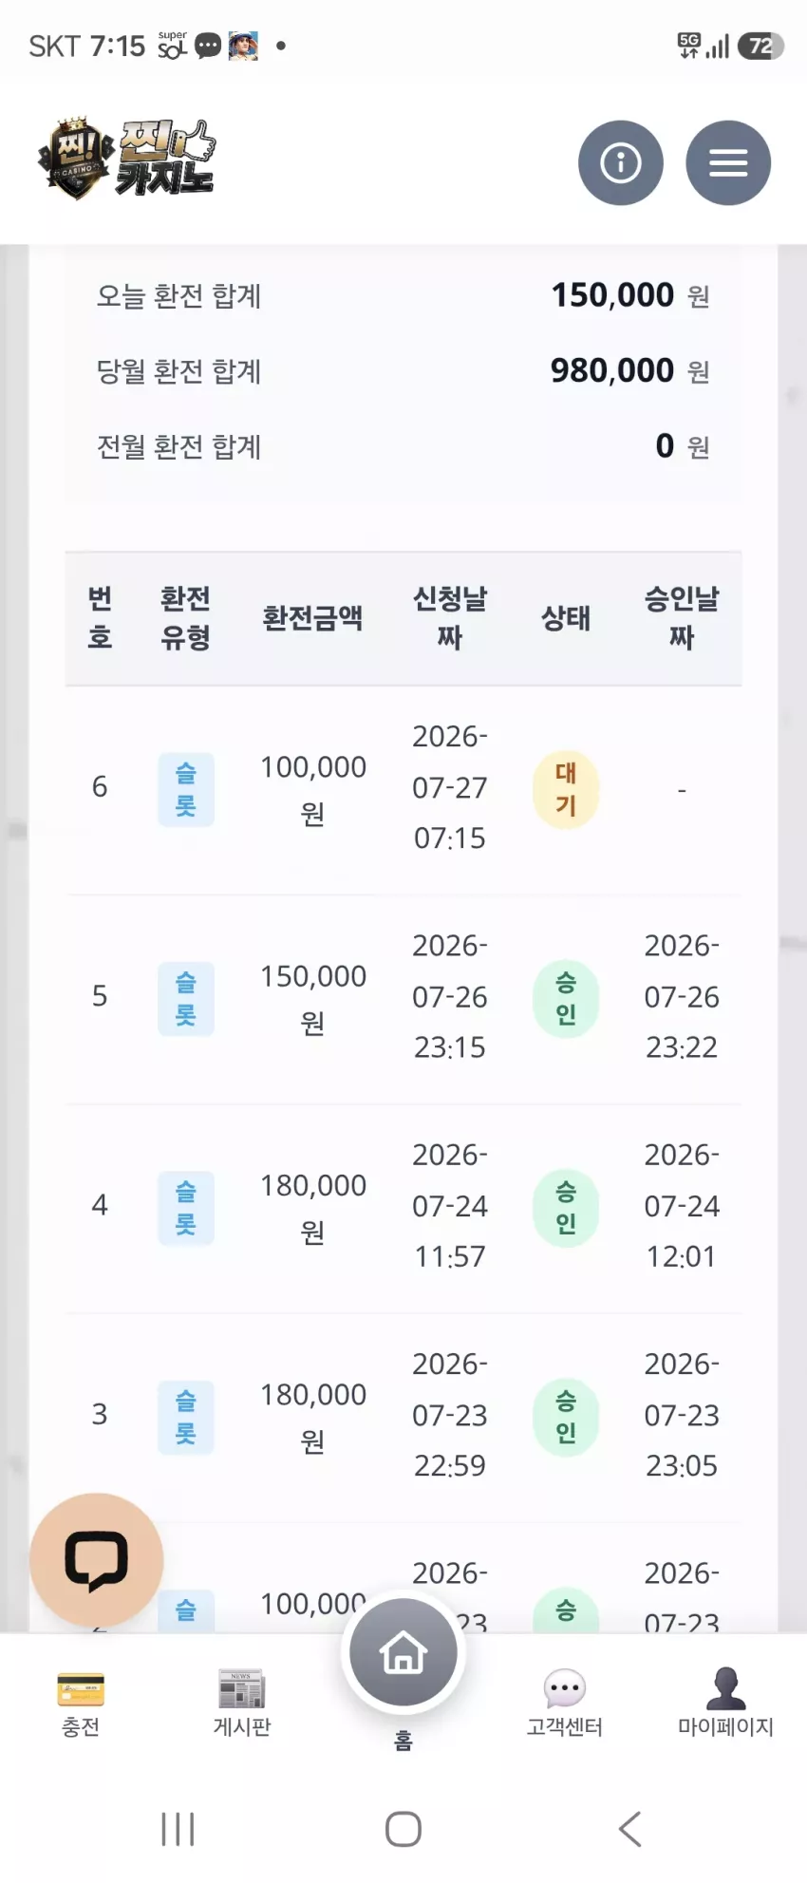Screen dimensions: 807x1883
Task: Tap the info circle icon in header
Action: [620, 162]
